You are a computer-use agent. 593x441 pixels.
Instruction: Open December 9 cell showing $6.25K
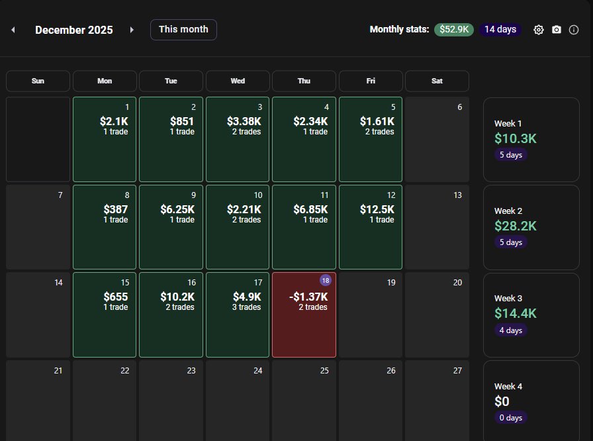pyautogui.click(x=171, y=227)
